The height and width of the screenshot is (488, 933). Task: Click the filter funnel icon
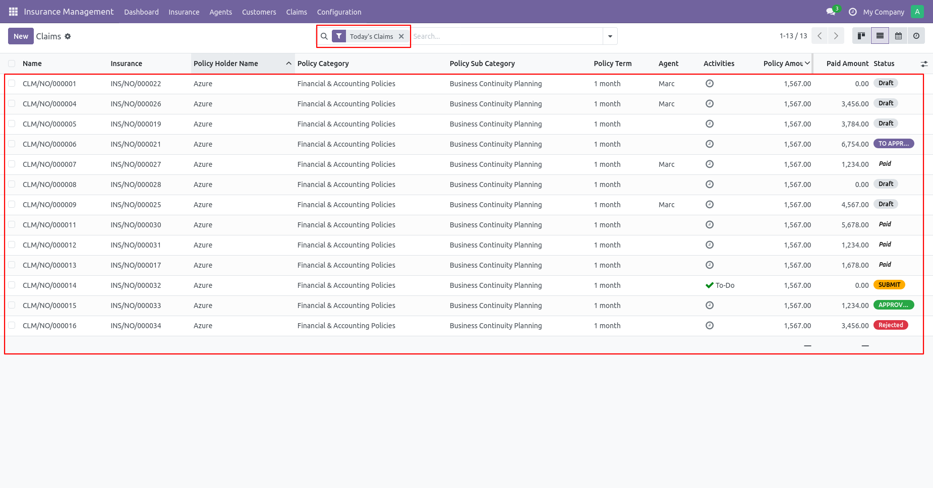(x=339, y=36)
